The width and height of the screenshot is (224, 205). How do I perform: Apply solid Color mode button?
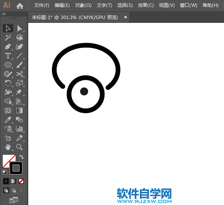click(6, 181)
